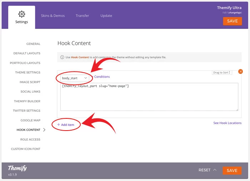The width and height of the screenshot is (250, 181).
Task: Open IMAGE SCRIPT settings
Action: tap(30, 82)
